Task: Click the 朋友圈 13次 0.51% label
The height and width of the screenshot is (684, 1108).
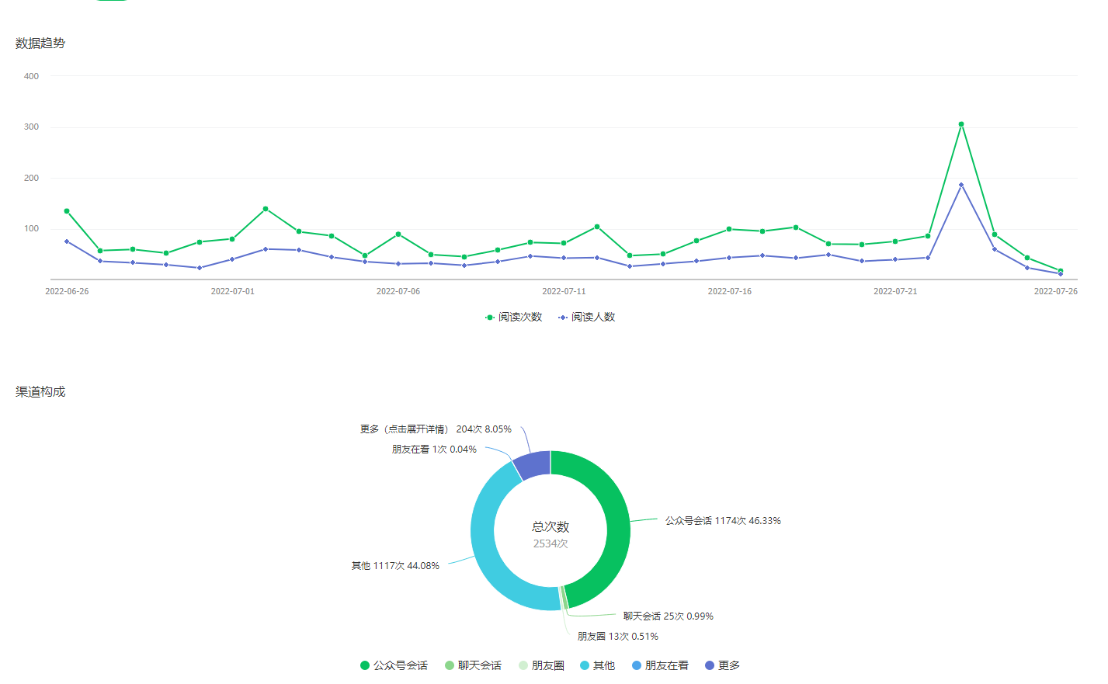Action: (618, 637)
